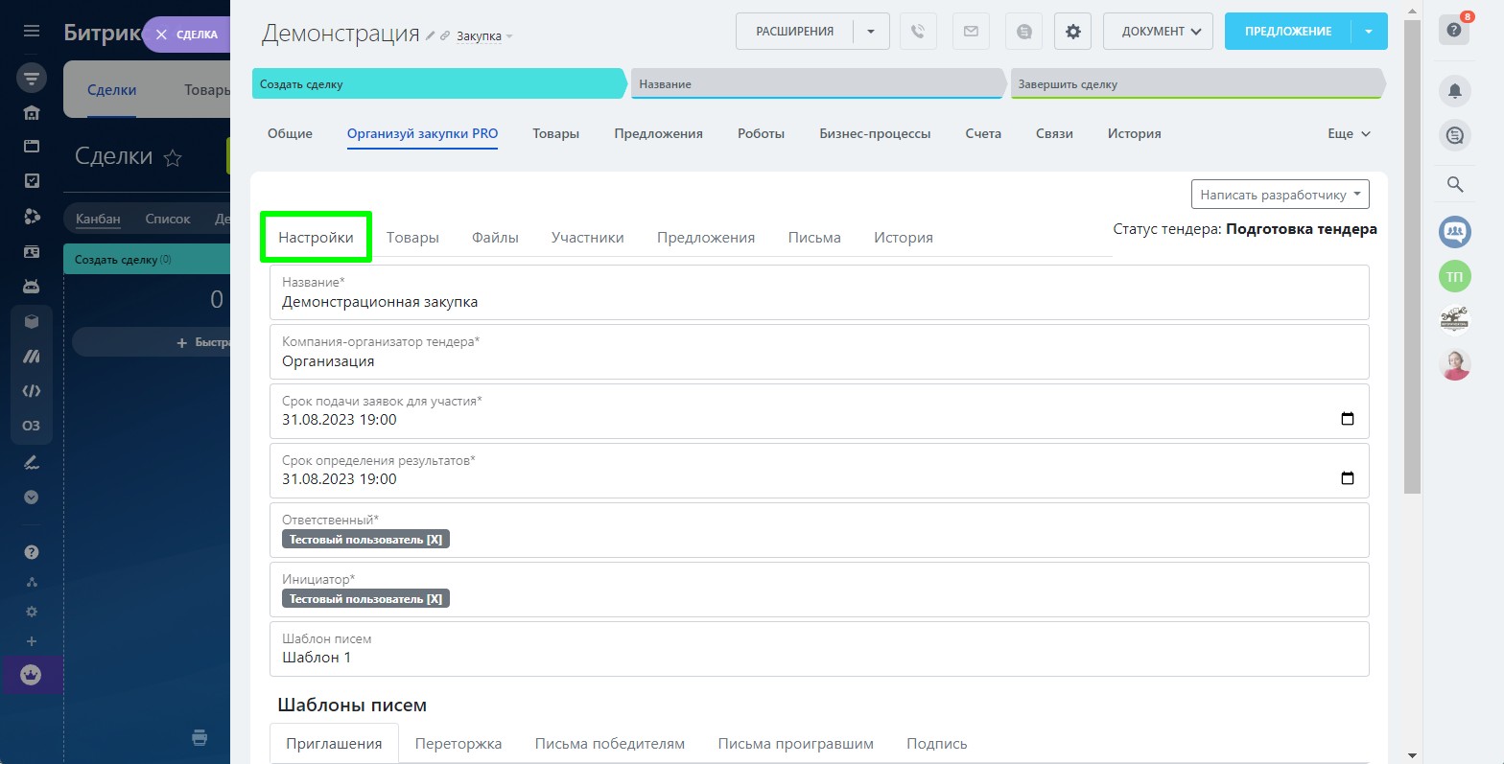The height and width of the screenshot is (764, 1504).
Task: Click pencil icon to edit the deal title
Action: [x=431, y=35]
